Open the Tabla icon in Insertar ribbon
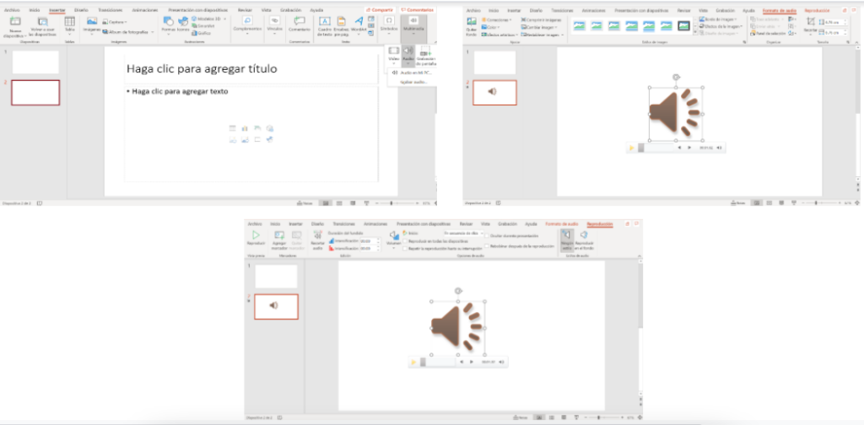This screenshot has height=425, width=864. (x=69, y=21)
